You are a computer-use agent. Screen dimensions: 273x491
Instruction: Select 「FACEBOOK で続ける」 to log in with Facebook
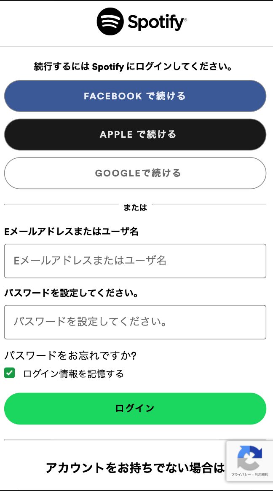135,96
